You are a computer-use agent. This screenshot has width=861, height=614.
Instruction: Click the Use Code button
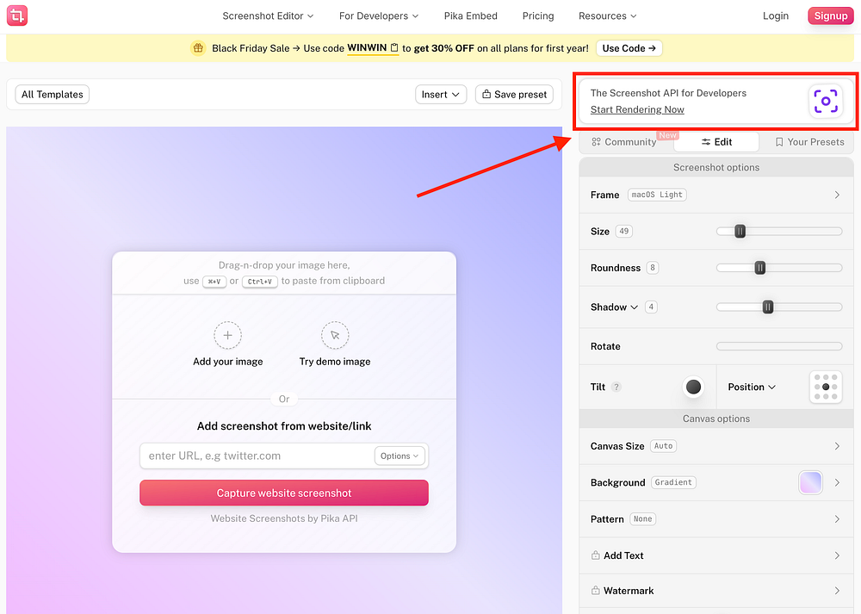[629, 48]
